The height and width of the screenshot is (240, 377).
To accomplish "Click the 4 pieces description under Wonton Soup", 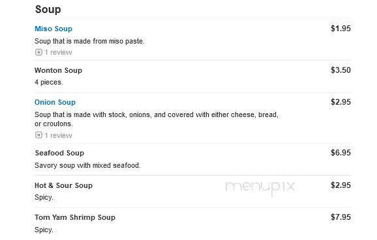I will 49,82.
